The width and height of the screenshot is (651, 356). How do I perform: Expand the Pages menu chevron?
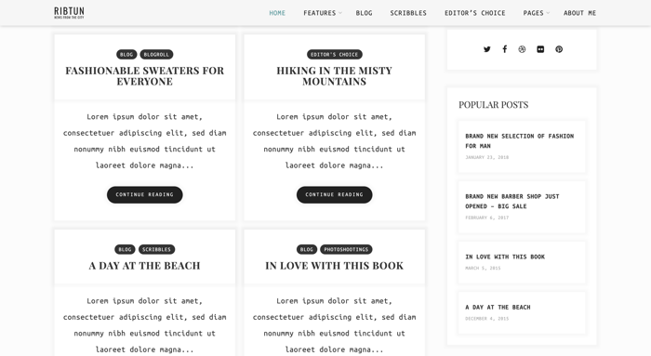[x=548, y=13]
